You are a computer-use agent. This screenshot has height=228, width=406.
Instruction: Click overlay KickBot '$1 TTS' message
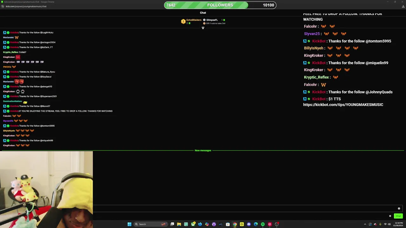pos(334,99)
